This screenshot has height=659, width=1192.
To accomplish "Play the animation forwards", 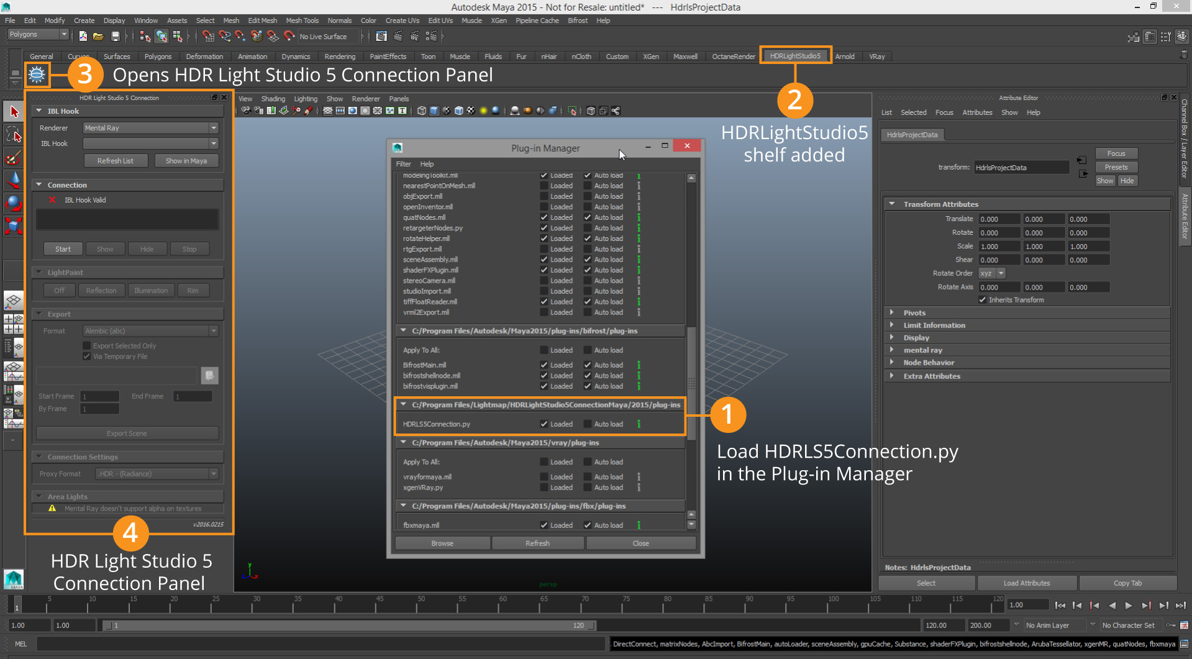I will (x=1129, y=605).
